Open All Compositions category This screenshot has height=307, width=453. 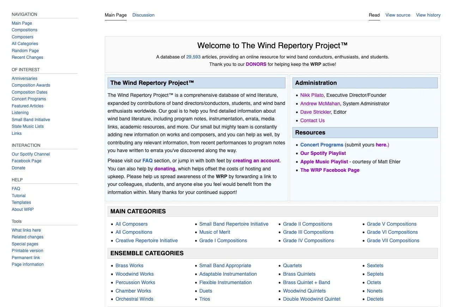click(134, 232)
